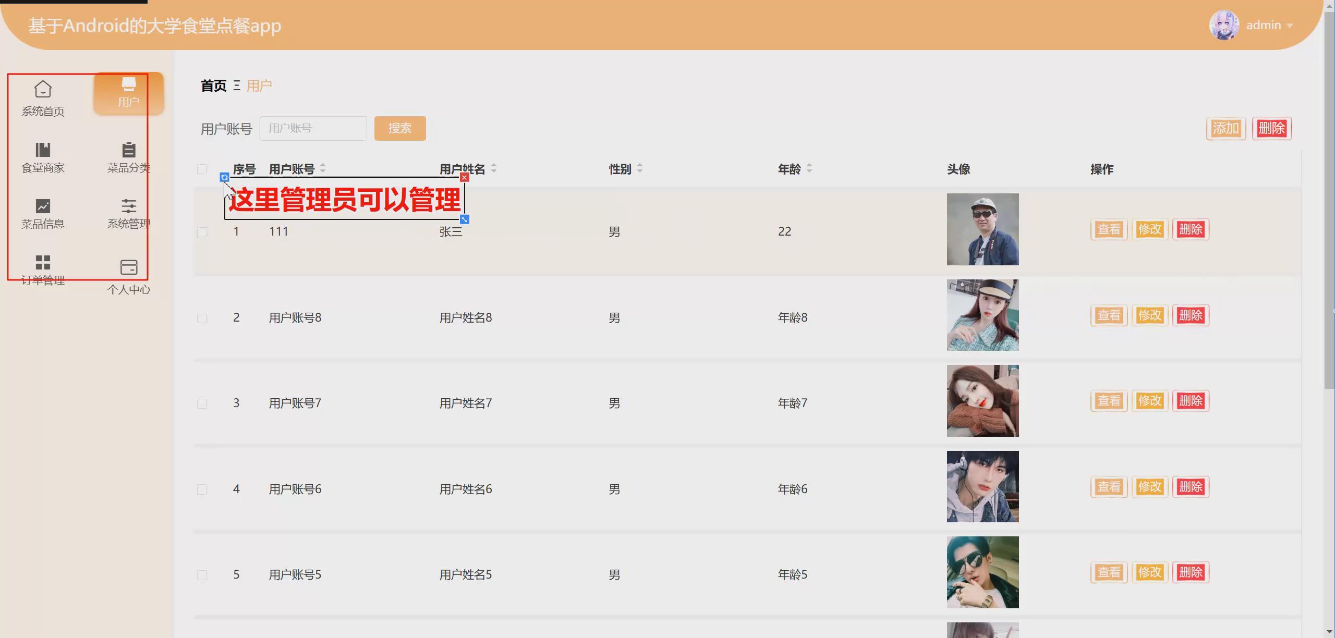Sort by 年龄 column arrows
Image resolution: width=1335 pixels, height=638 pixels.
tap(809, 168)
